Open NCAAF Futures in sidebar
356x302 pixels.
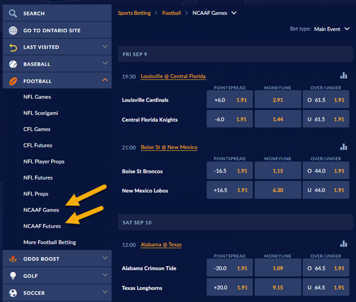(x=42, y=226)
